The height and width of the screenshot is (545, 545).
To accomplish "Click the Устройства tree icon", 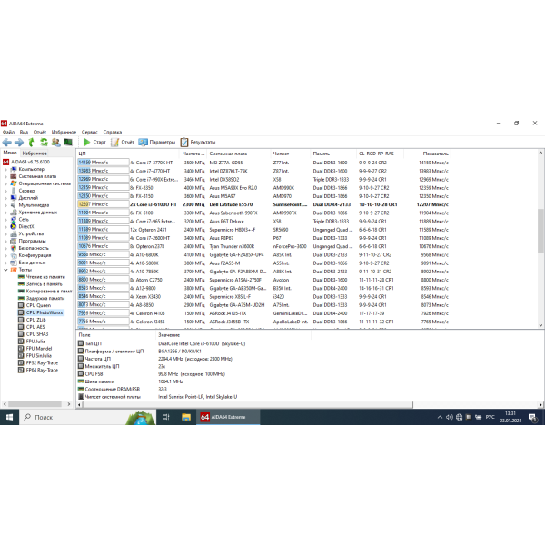I will [x=14, y=234].
